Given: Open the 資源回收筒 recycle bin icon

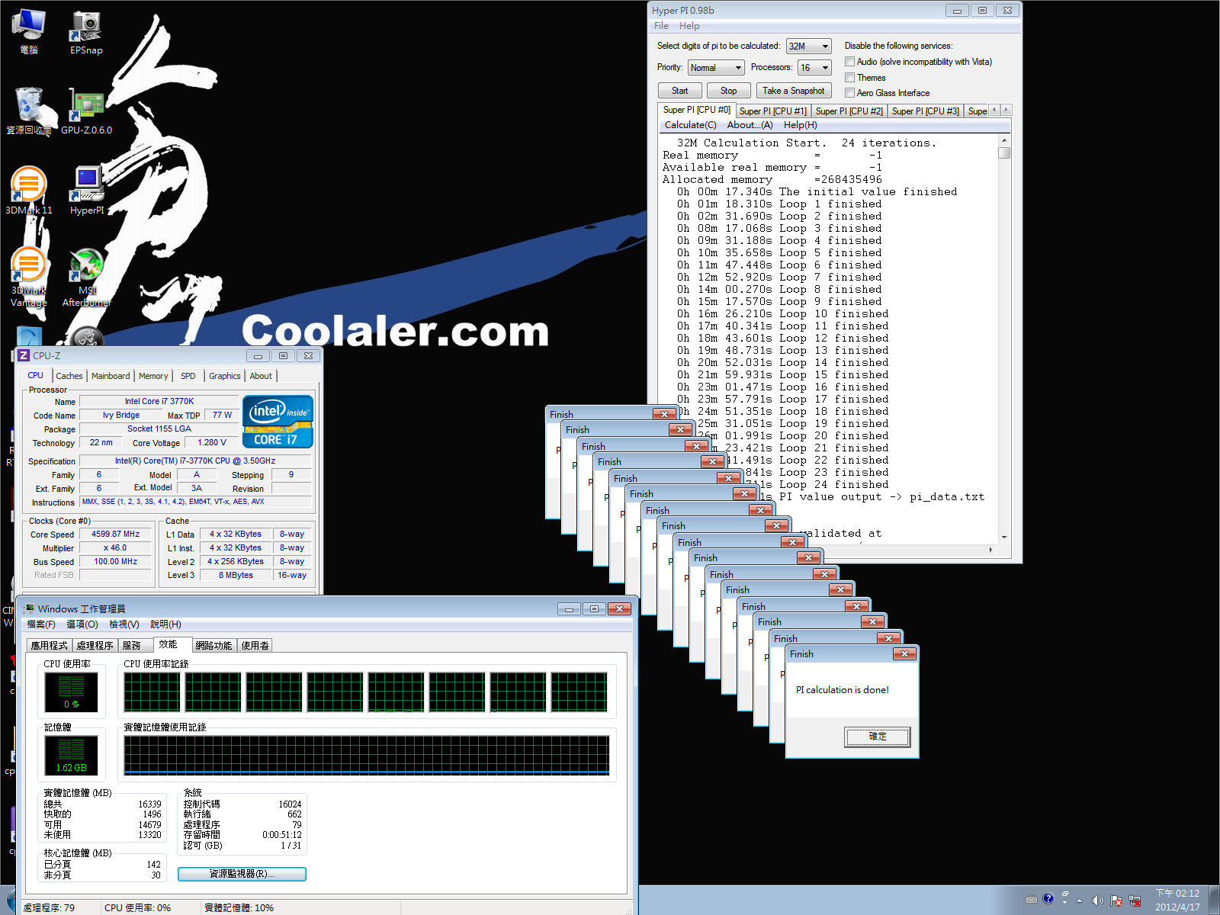Looking at the screenshot, I should tap(29, 111).
